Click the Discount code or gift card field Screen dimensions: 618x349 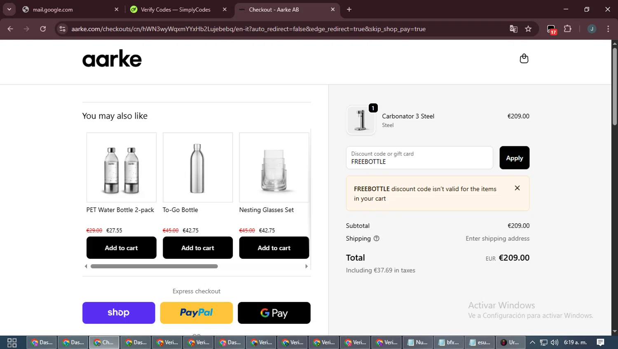pyautogui.click(x=419, y=158)
